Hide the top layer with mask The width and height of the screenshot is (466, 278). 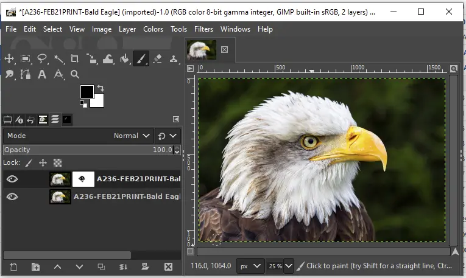coord(12,179)
